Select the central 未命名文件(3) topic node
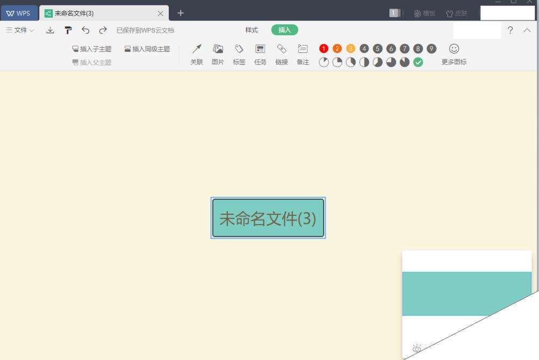 click(268, 218)
